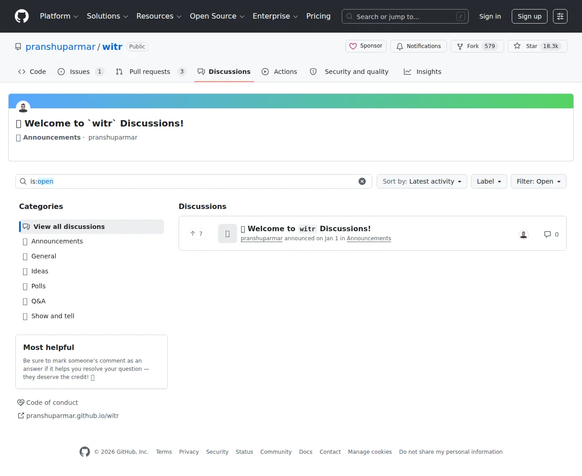The image size is (582, 476).
Task: Expand the Solutions menu
Action: [x=107, y=16]
